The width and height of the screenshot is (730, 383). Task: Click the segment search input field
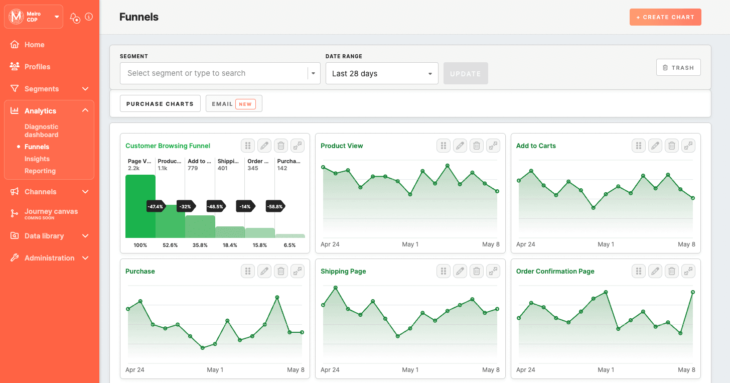(x=211, y=73)
